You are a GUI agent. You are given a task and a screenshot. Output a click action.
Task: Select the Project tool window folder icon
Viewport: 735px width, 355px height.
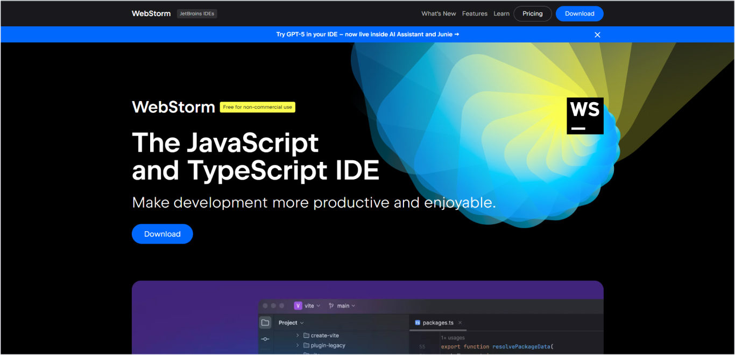coord(265,323)
